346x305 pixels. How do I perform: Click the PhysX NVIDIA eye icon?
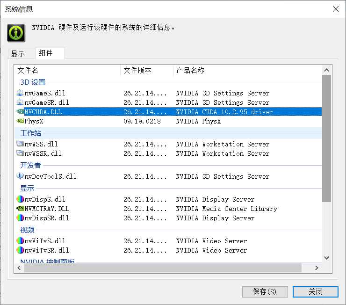[x=20, y=121]
